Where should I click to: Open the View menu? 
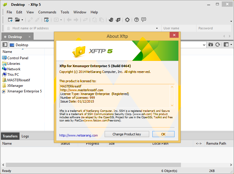point(30,12)
